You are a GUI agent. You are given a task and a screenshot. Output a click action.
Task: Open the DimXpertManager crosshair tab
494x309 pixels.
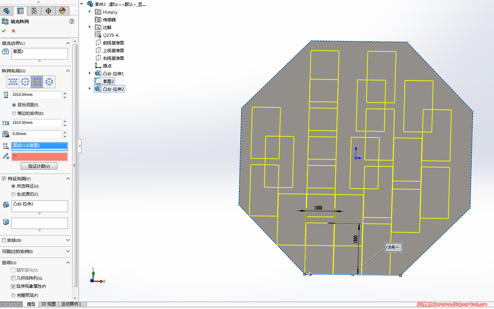tap(48, 11)
